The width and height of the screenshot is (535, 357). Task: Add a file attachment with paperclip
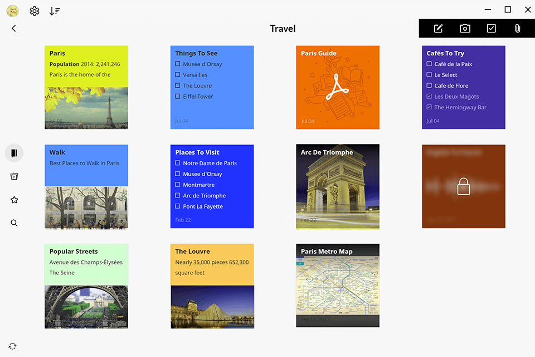pos(518,28)
